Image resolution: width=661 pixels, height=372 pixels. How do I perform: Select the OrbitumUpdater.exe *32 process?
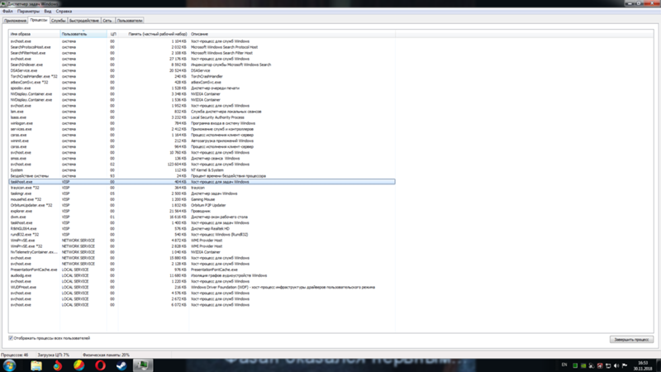(x=202, y=205)
